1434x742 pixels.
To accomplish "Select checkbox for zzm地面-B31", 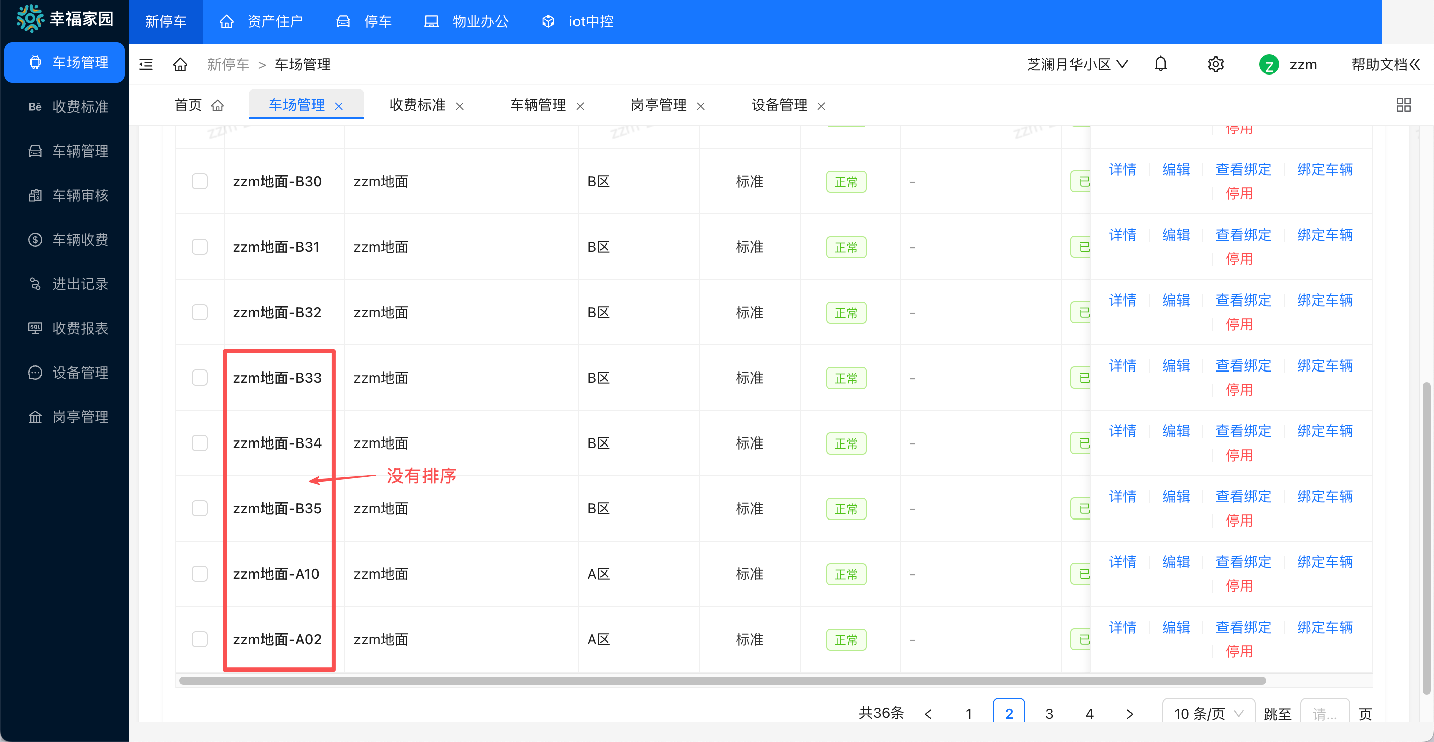I will (x=200, y=247).
